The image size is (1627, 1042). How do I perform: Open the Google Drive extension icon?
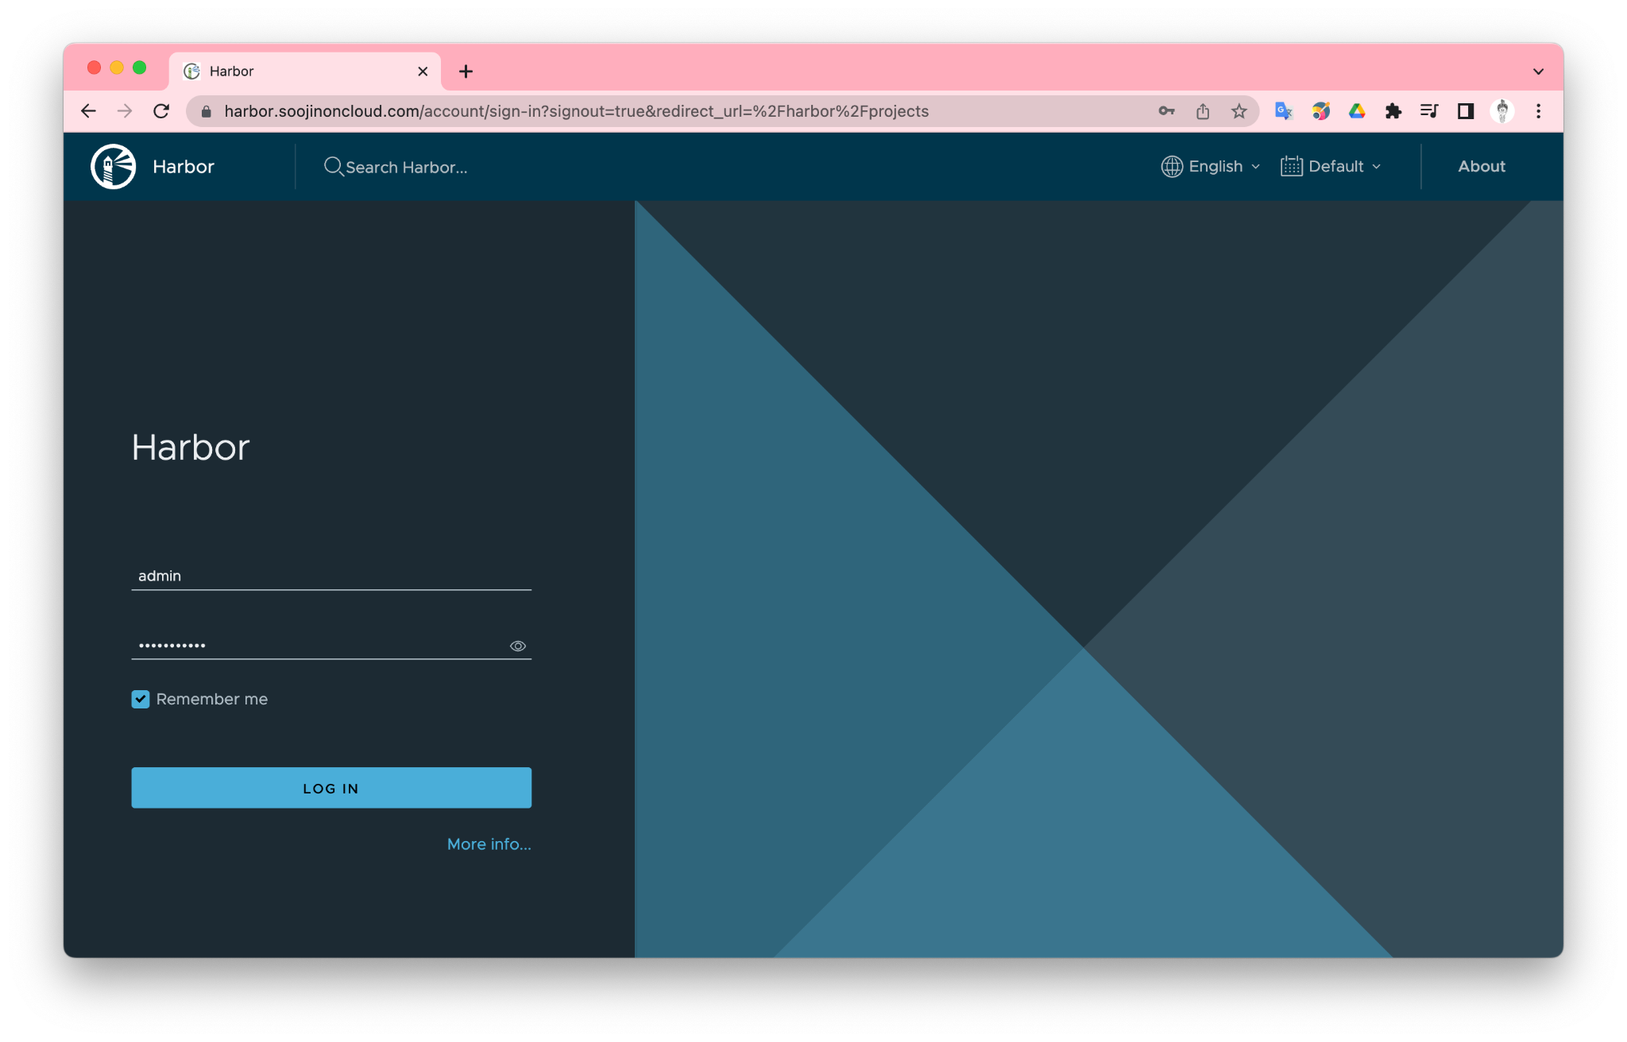point(1357,111)
